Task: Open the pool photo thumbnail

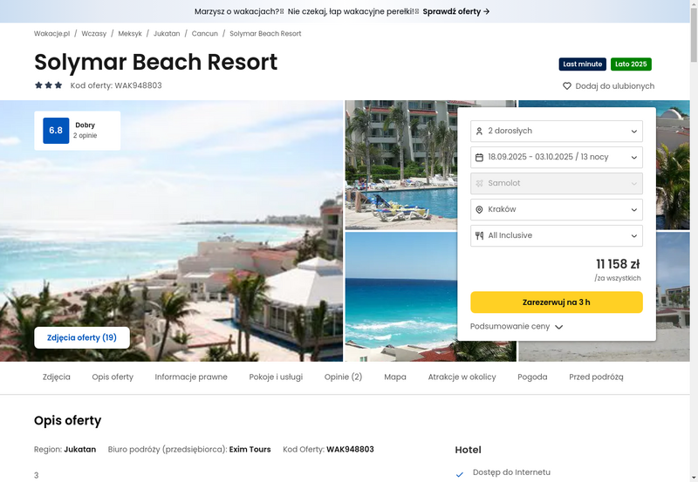Action: pyautogui.click(x=401, y=165)
